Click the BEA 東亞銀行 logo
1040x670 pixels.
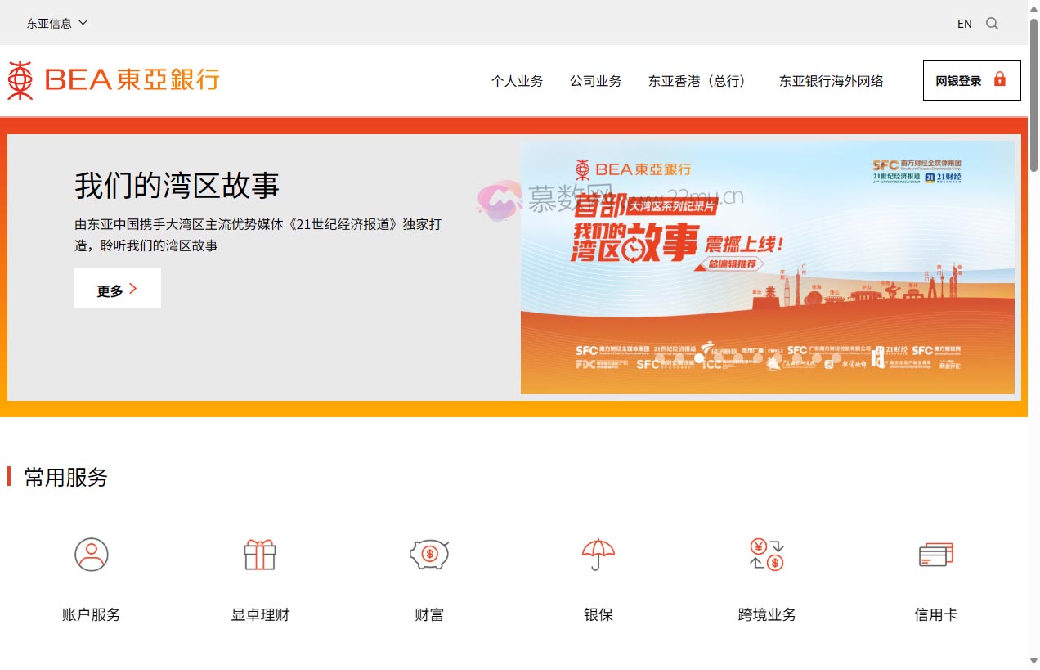click(113, 79)
